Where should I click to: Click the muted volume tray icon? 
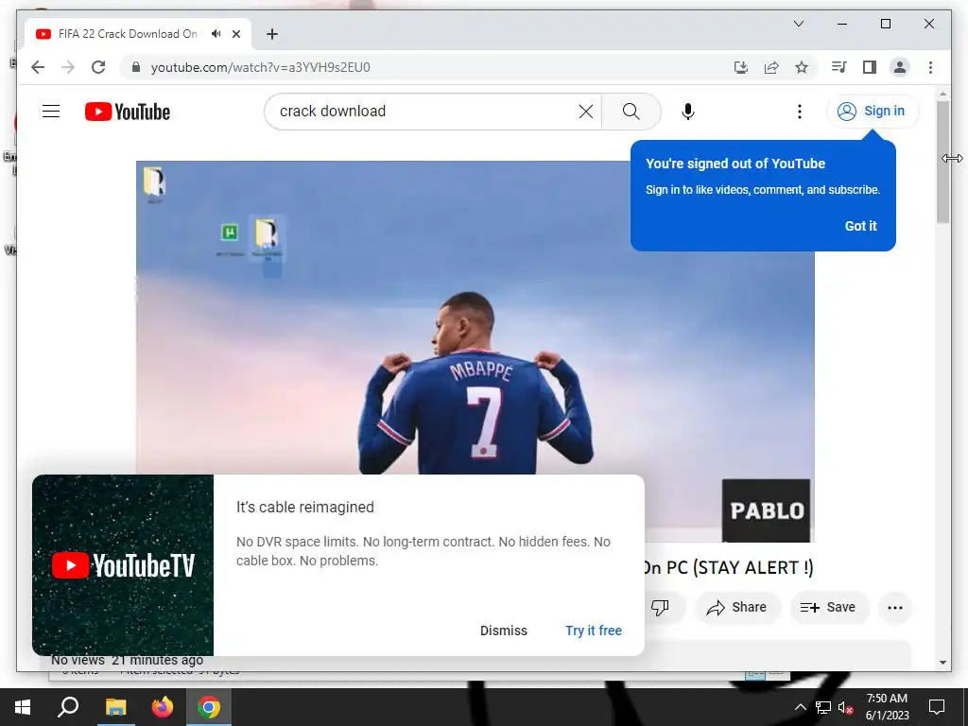coord(846,707)
